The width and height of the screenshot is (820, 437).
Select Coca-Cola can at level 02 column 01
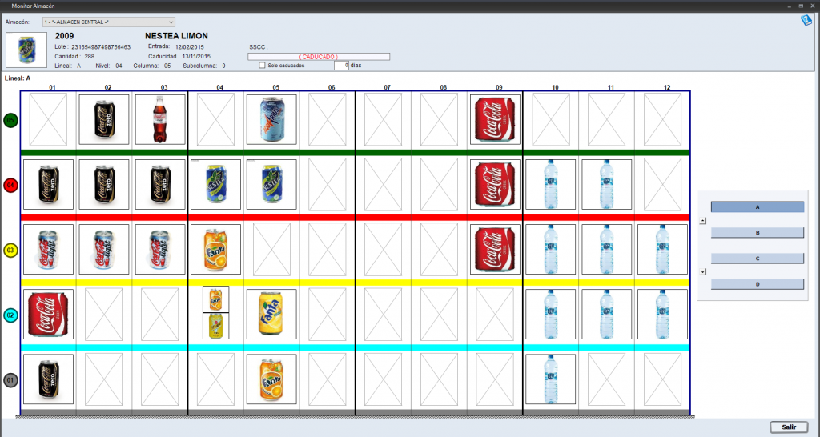[49, 315]
